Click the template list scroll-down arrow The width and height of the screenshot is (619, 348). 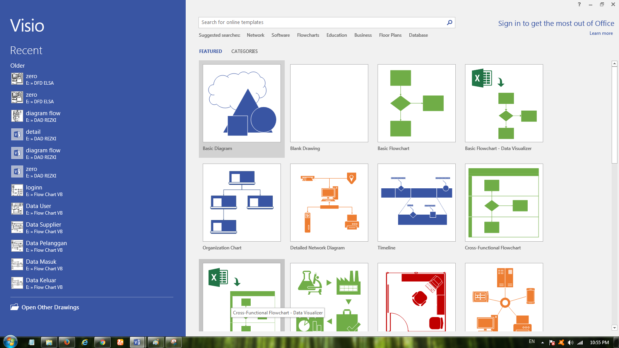614,328
